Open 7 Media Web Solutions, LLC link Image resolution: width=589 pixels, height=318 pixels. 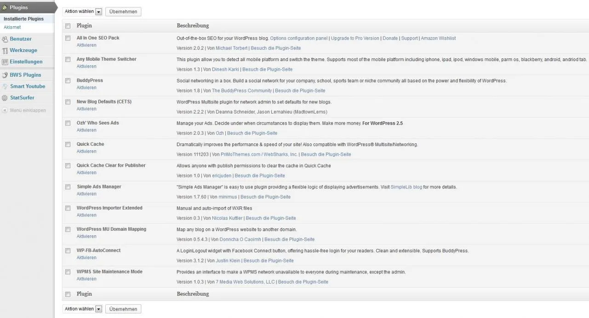(245, 282)
